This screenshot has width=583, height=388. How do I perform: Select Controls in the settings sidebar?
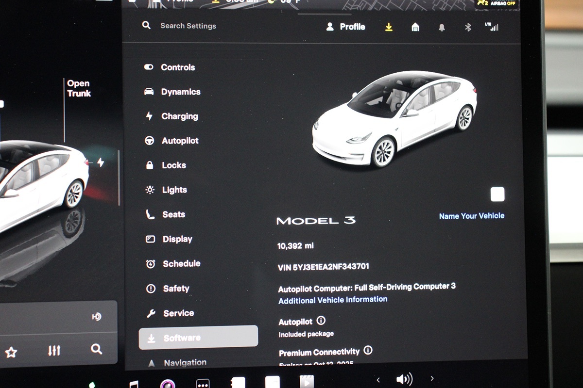177,67
